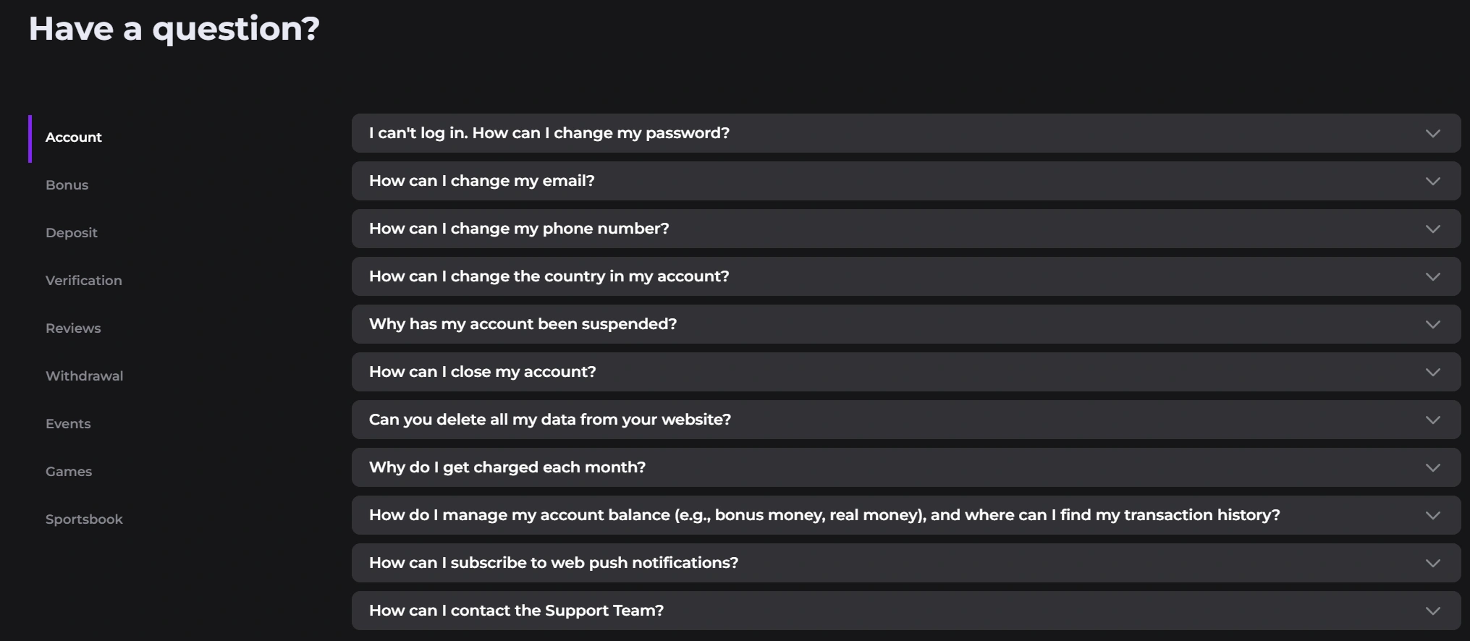
Task: Expand "Why do I get charged each month?"
Action: click(905, 467)
